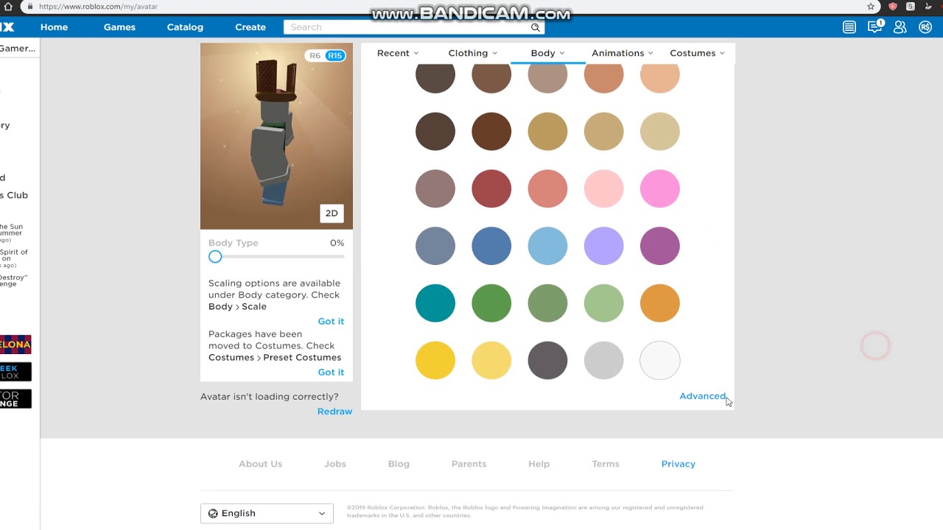Image resolution: width=943 pixels, height=530 pixels.
Task: Click the Redraw link
Action: [x=334, y=411]
